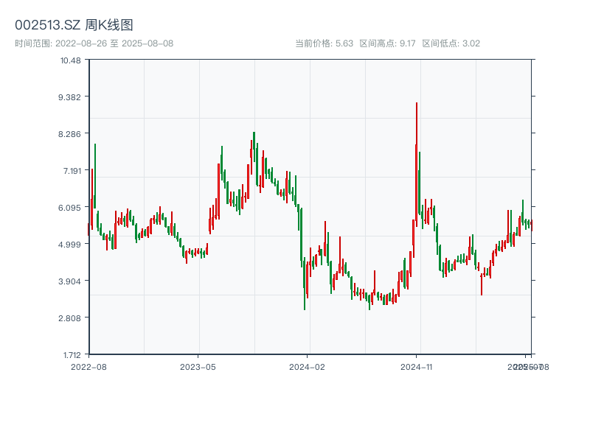The height and width of the screenshot is (442, 590).
Task: Click the chart title 002513.SZ 周K线图
Action: point(74,25)
